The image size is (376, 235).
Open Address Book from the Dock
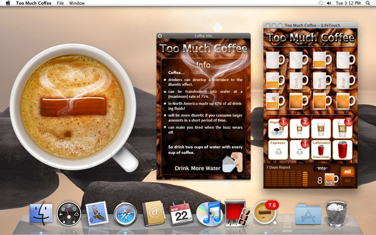154,213
